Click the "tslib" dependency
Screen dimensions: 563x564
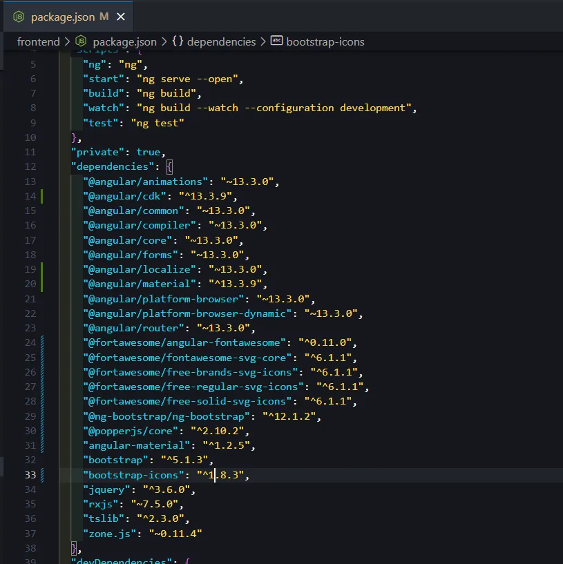coord(104,518)
